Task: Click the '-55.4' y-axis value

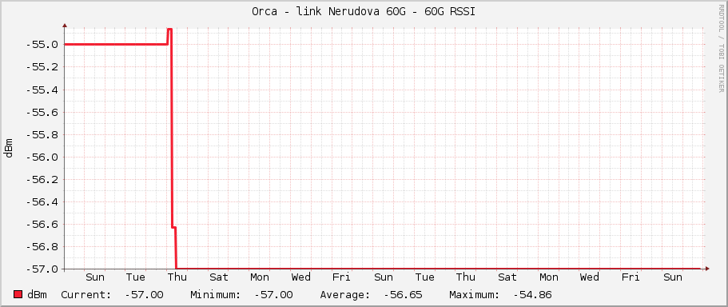Action: click(x=42, y=90)
